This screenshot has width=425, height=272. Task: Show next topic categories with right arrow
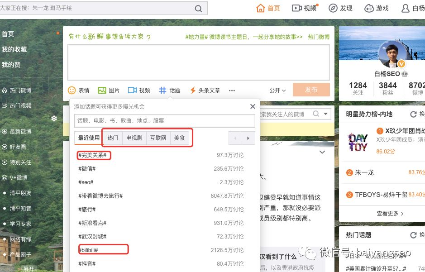(248, 138)
